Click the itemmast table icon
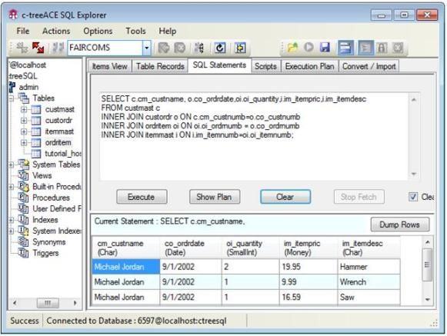The width and height of the screenshot is (447, 336). pos(36,131)
